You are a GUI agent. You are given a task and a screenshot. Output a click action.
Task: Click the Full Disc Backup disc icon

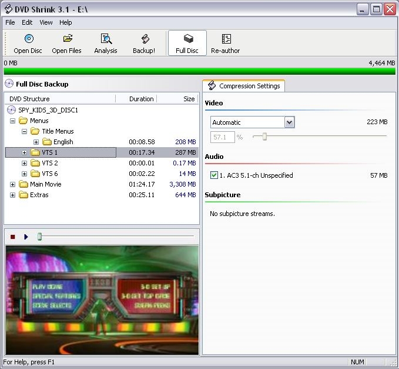[9, 84]
